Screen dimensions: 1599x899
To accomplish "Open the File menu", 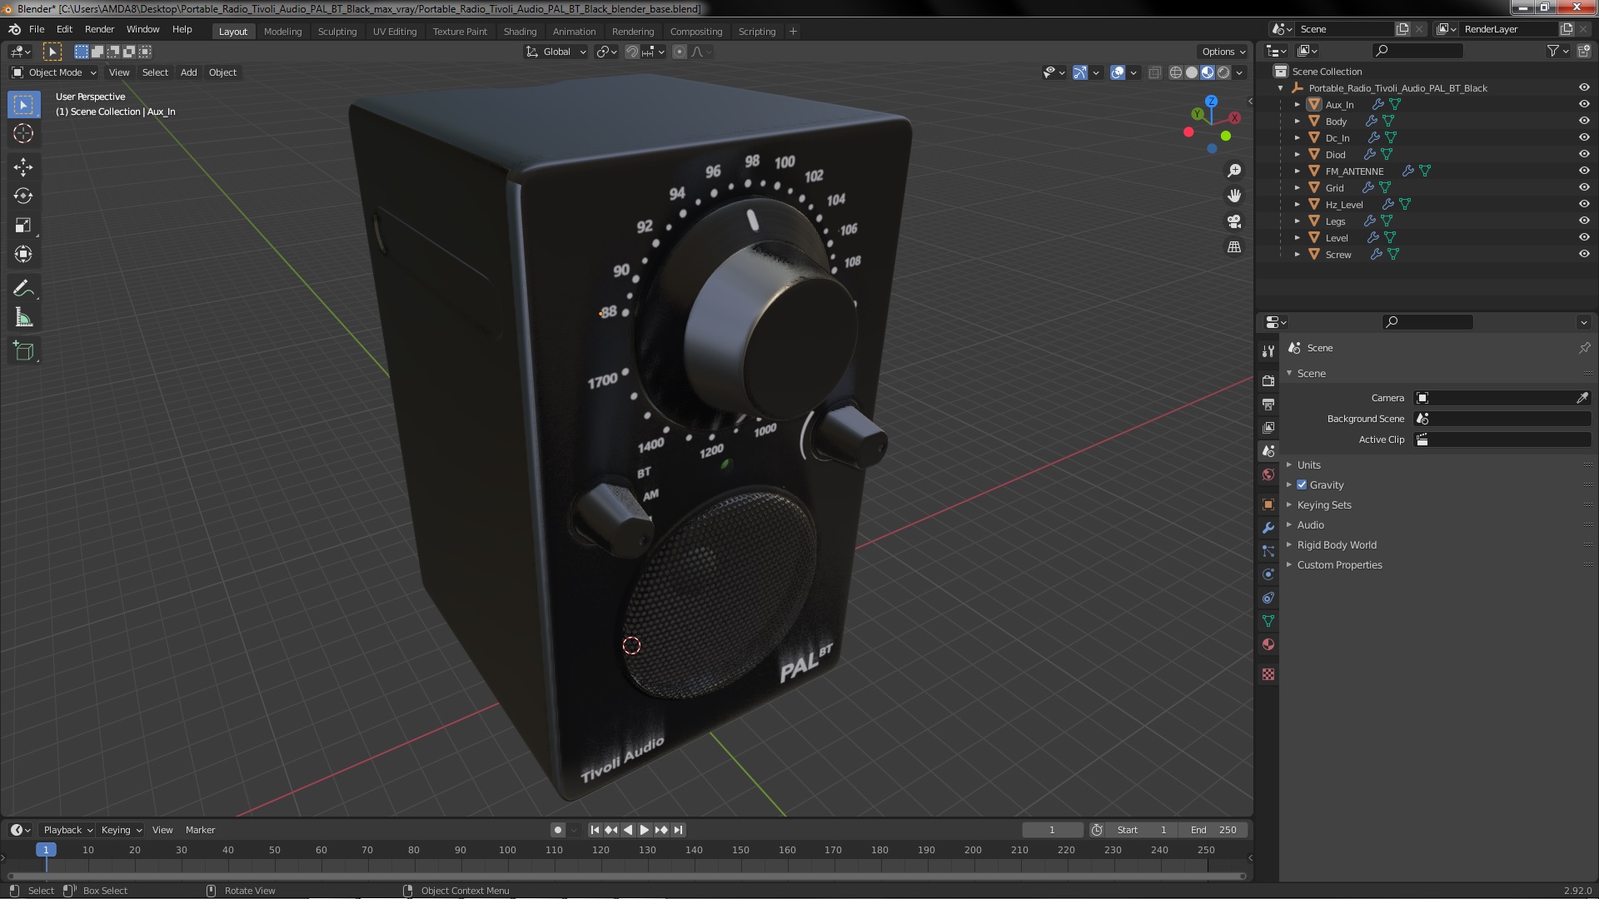I will pyautogui.click(x=37, y=29).
